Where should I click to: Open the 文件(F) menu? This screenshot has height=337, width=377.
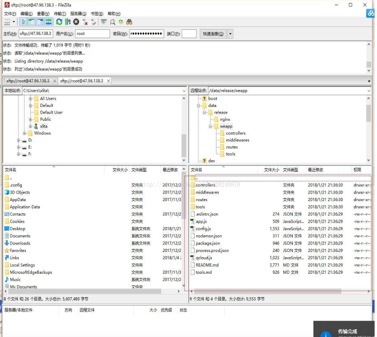10,14
